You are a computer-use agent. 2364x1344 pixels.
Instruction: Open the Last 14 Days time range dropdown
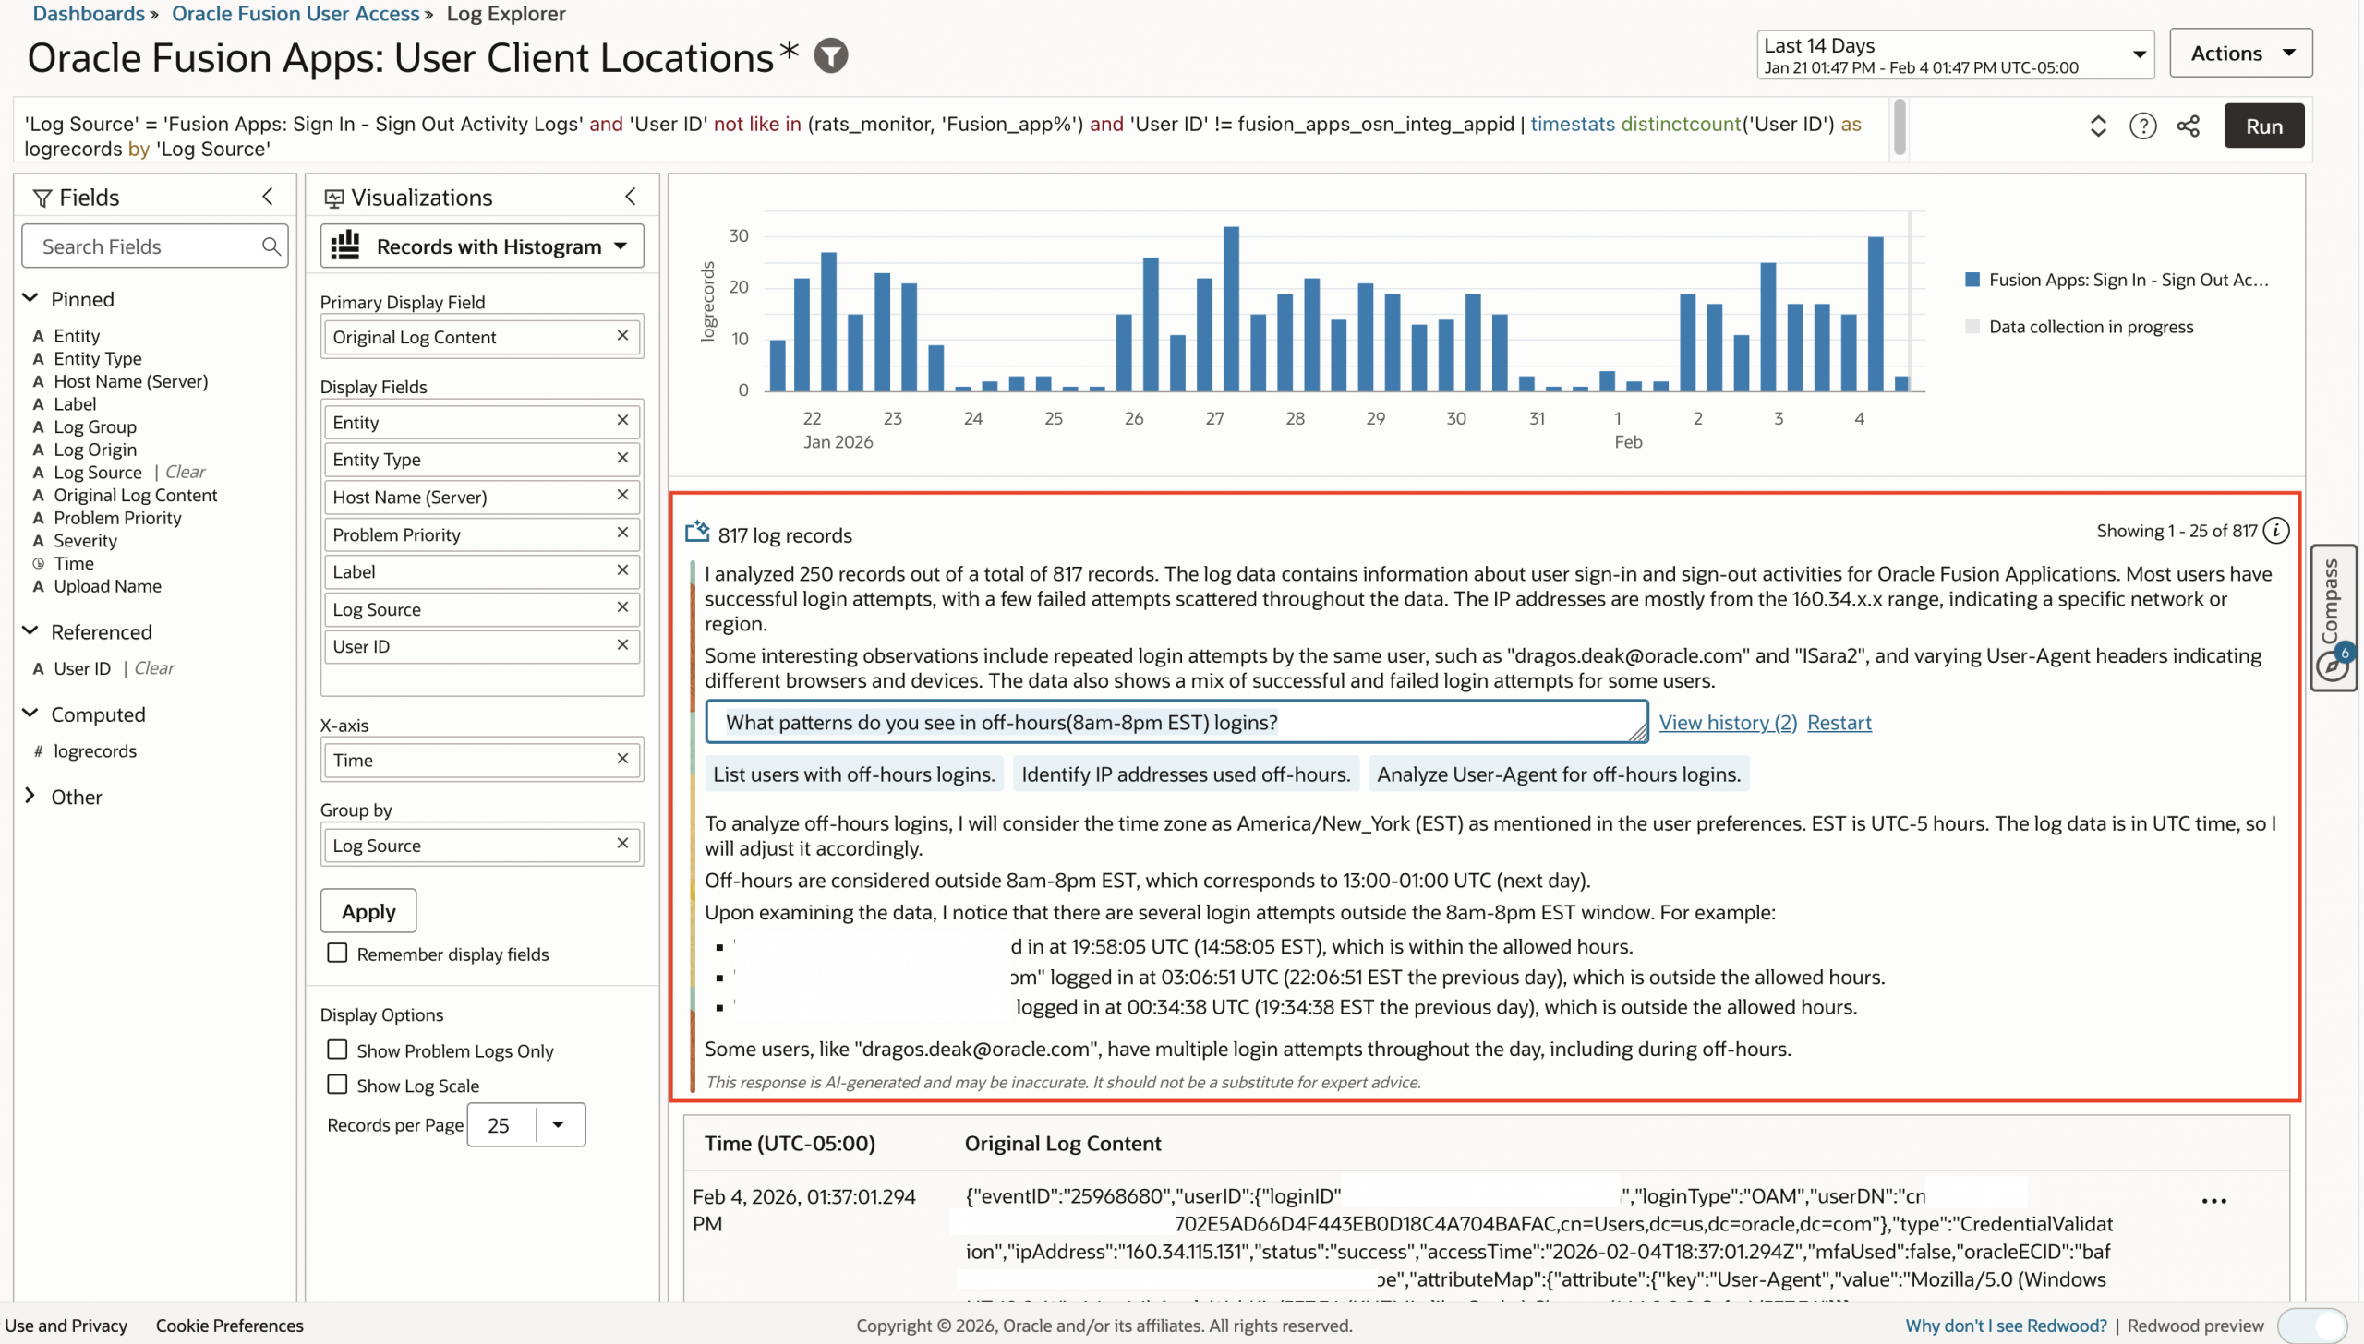pyautogui.click(x=1954, y=55)
